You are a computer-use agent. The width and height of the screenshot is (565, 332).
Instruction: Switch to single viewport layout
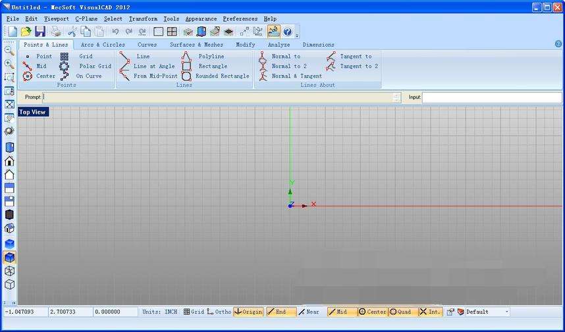pyautogui.click(x=158, y=32)
